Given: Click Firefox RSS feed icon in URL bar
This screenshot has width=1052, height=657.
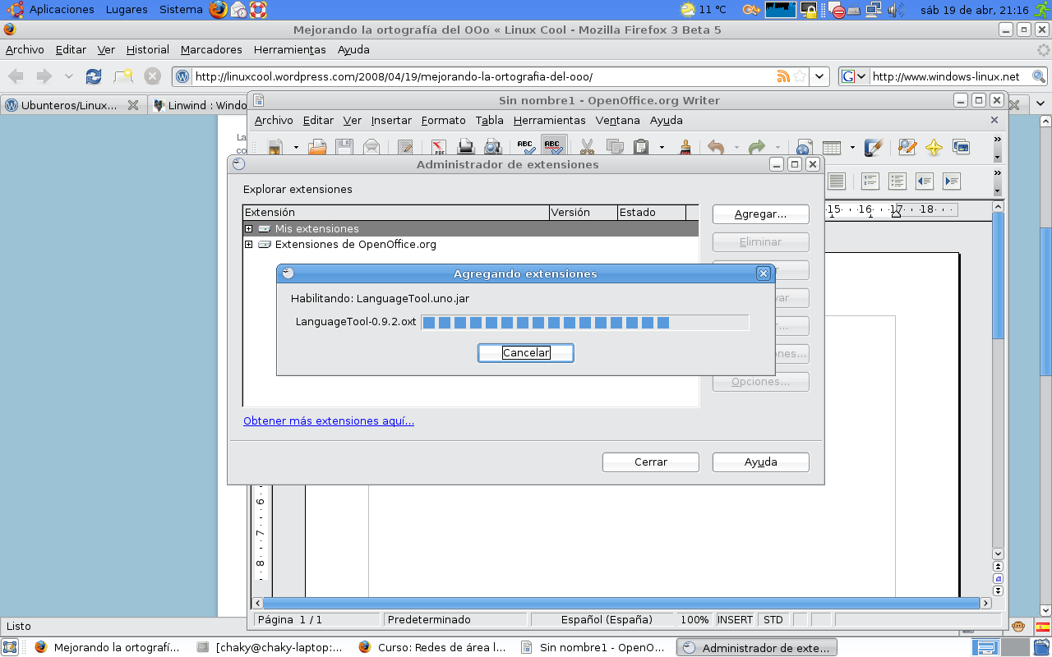Looking at the screenshot, I should pos(783,76).
